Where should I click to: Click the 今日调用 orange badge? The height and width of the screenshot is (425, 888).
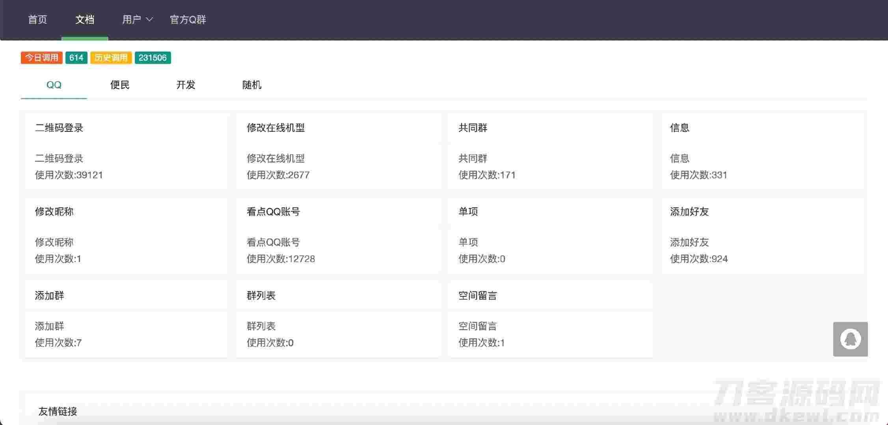point(42,58)
